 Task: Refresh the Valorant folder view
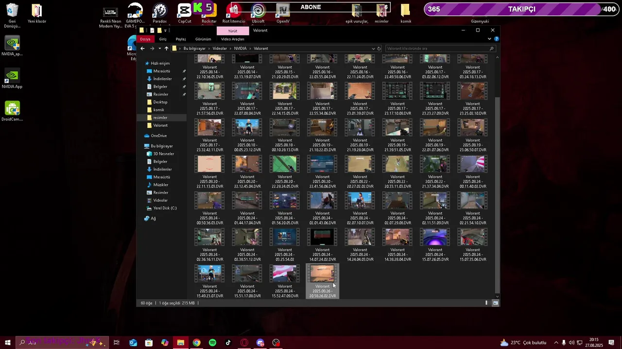pos(379,48)
